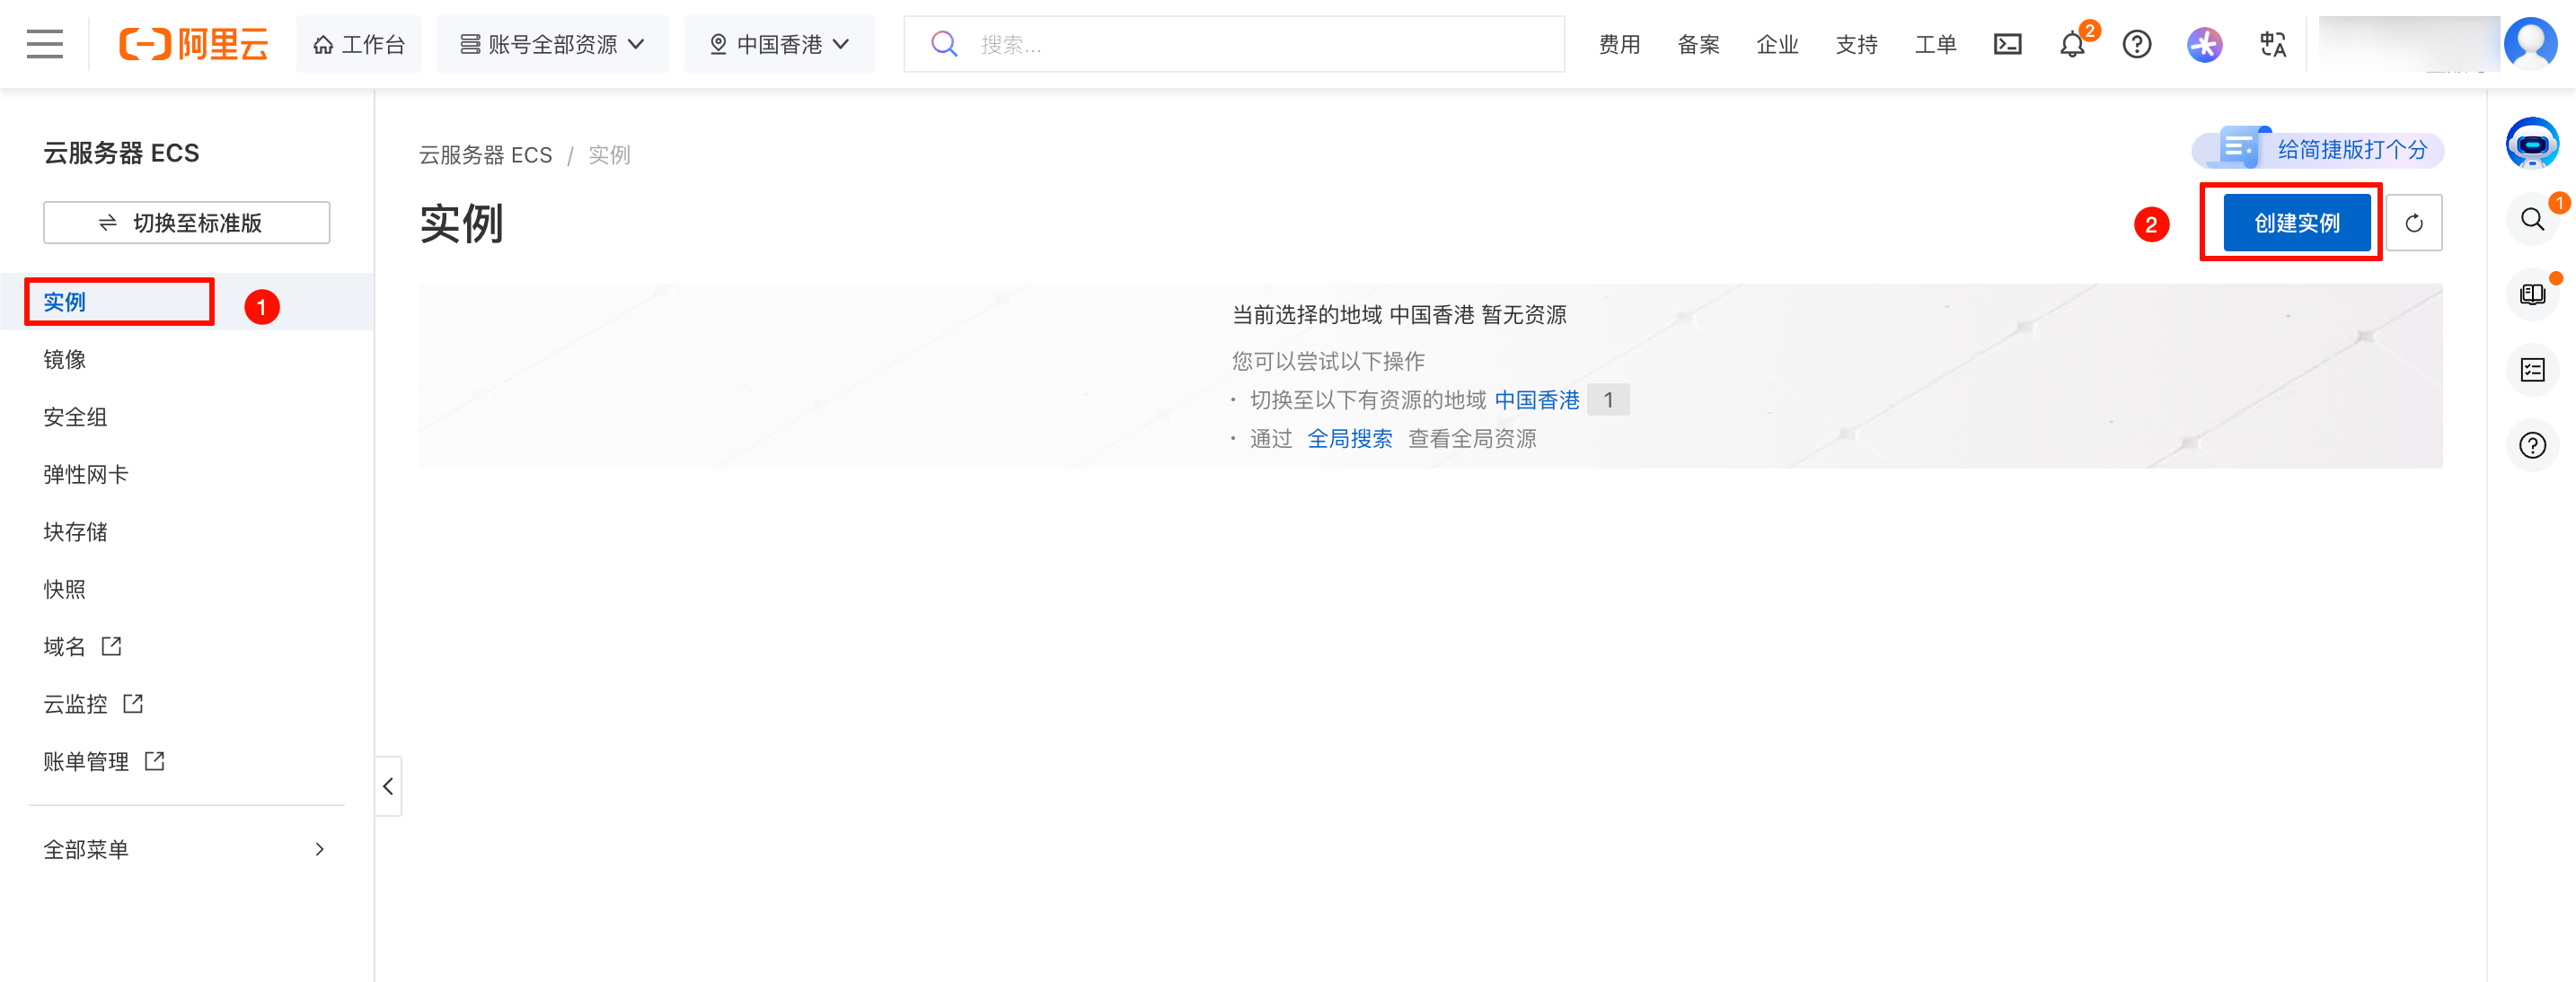This screenshot has height=982, width=2576.
Task: Open 镜像 in the sidebar
Action: pos(65,360)
